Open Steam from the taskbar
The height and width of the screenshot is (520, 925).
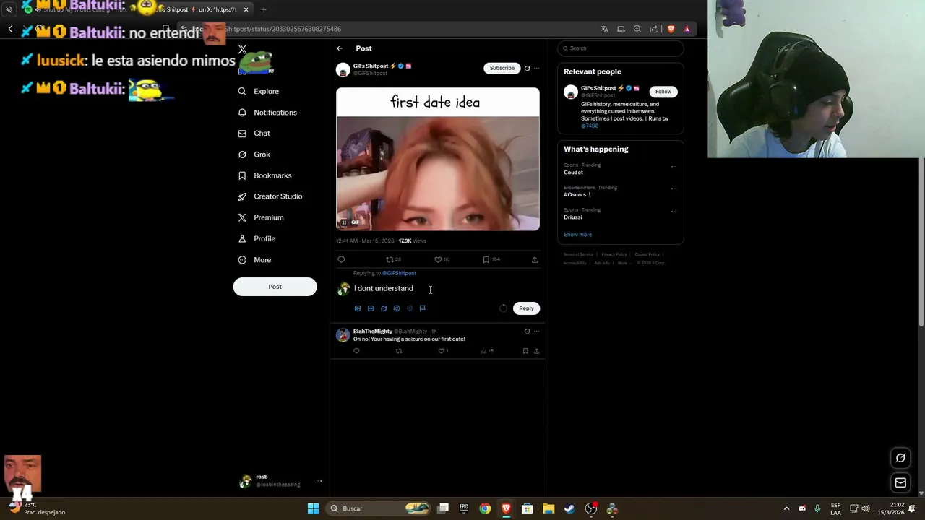tap(569, 508)
